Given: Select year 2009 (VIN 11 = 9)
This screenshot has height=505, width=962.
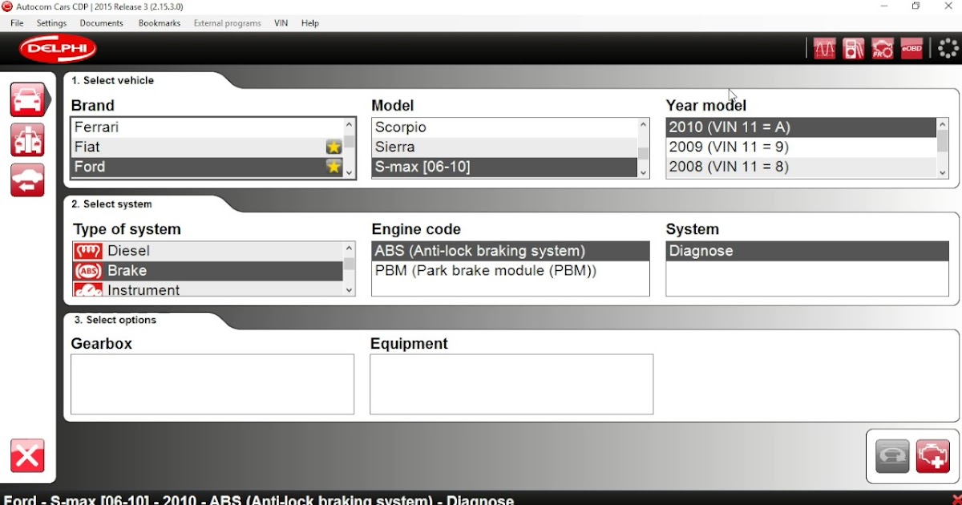Looking at the screenshot, I should pos(801,147).
